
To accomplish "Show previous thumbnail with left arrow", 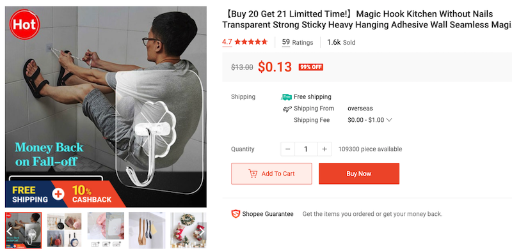I will (10, 231).
